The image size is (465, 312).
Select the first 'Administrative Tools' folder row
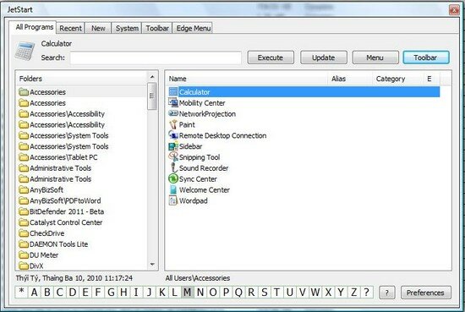point(82,168)
